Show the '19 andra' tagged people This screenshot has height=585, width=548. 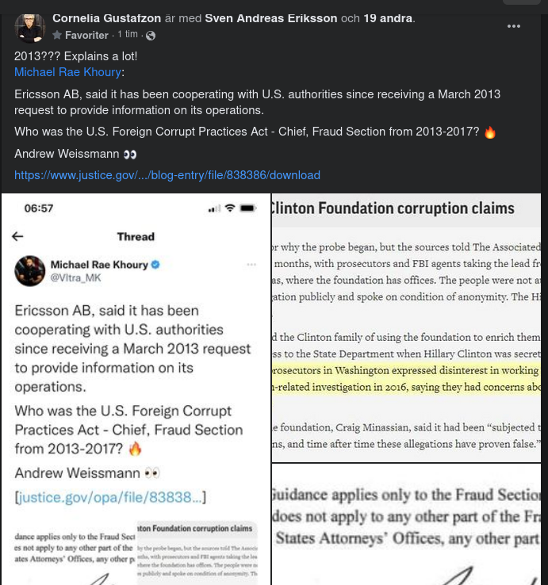coord(388,18)
